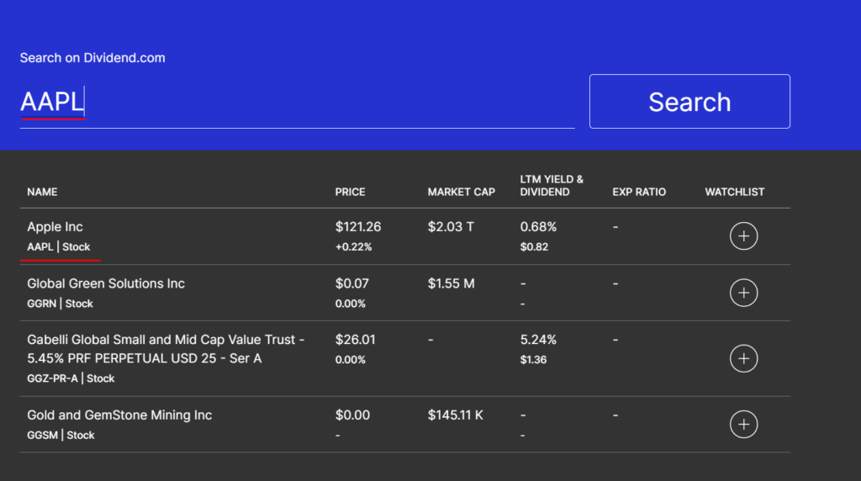This screenshot has height=481, width=861.
Task: Click the NAME column header
Action: tap(42, 192)
